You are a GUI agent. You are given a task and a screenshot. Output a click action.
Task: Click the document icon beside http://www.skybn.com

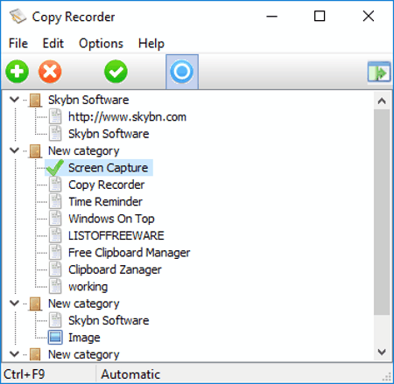pos(55,116)
